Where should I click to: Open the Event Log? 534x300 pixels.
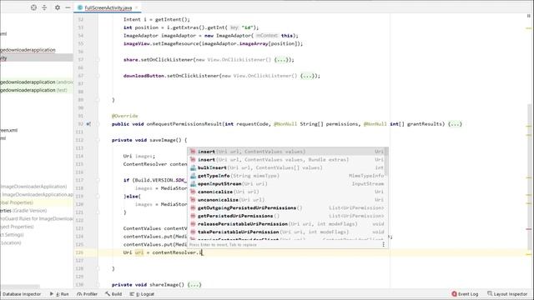(465, 294)
